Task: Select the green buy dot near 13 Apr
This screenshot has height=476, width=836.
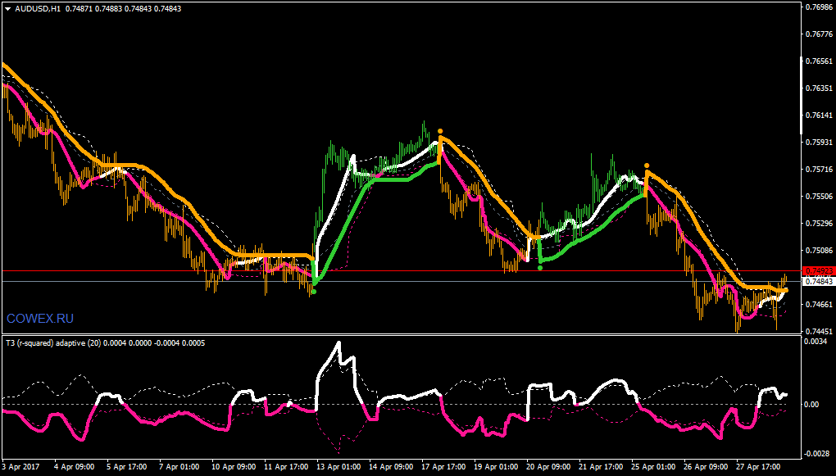Action: (x=314, y=292)
